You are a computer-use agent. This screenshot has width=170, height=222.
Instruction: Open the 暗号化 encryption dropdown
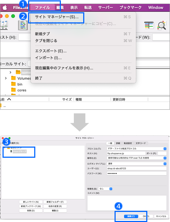[x=137, y=158]
